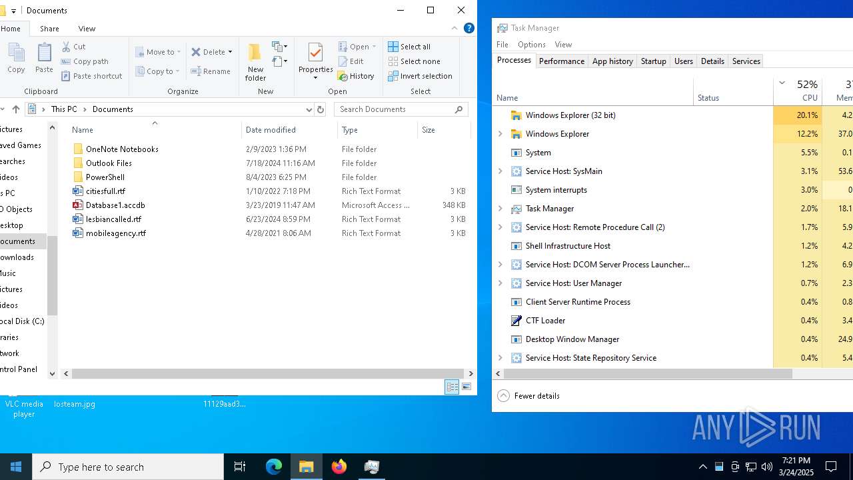Switch to the Performance tab

coord(562,61)
